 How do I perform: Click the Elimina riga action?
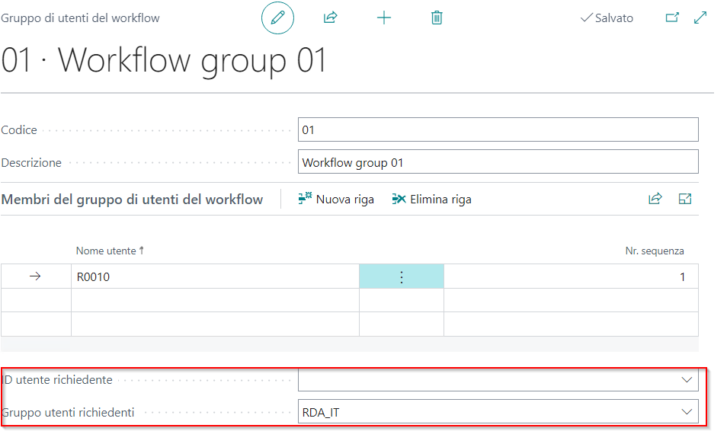431,200
